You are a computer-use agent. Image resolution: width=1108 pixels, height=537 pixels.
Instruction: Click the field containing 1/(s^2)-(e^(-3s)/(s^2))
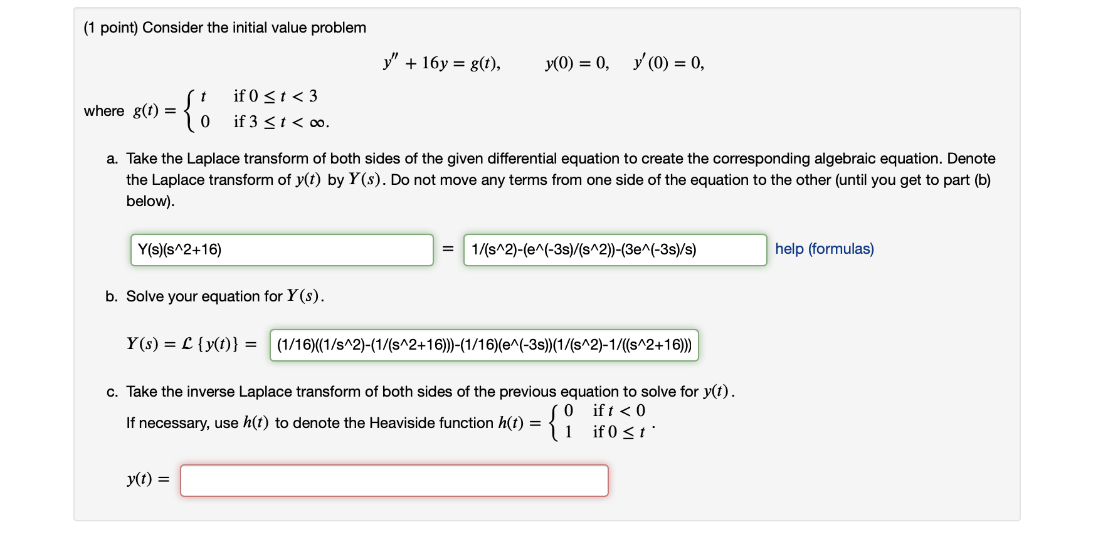615,249
